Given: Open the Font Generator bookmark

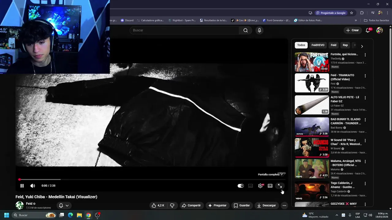Looking at the screenshot, I should [x=277, y=20].
